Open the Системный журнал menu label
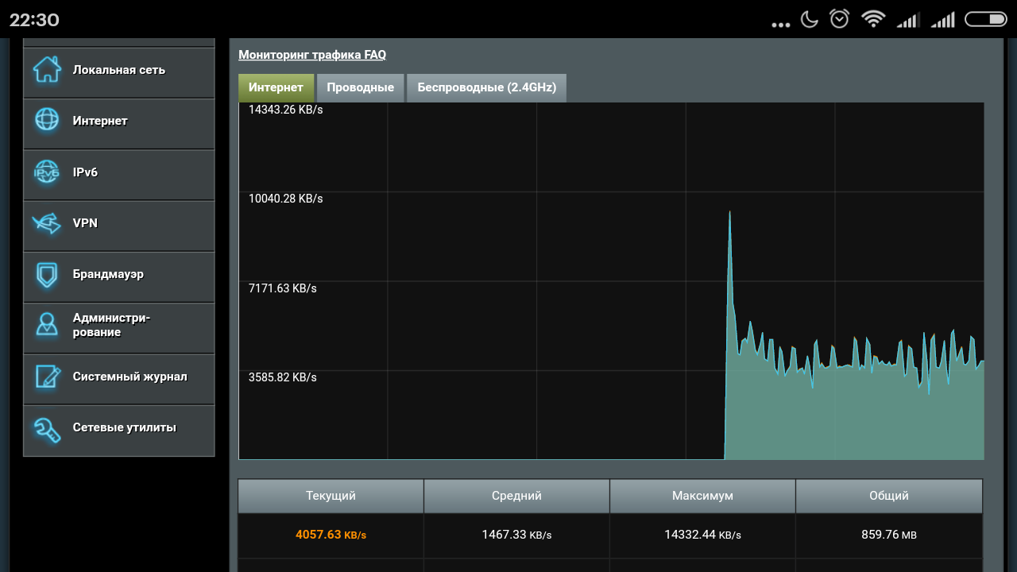The width and height of the screenshot is (1017, 572). [130, 377]
